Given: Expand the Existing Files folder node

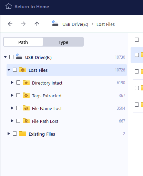Looking at the screenshot, I should coord(9,134).
